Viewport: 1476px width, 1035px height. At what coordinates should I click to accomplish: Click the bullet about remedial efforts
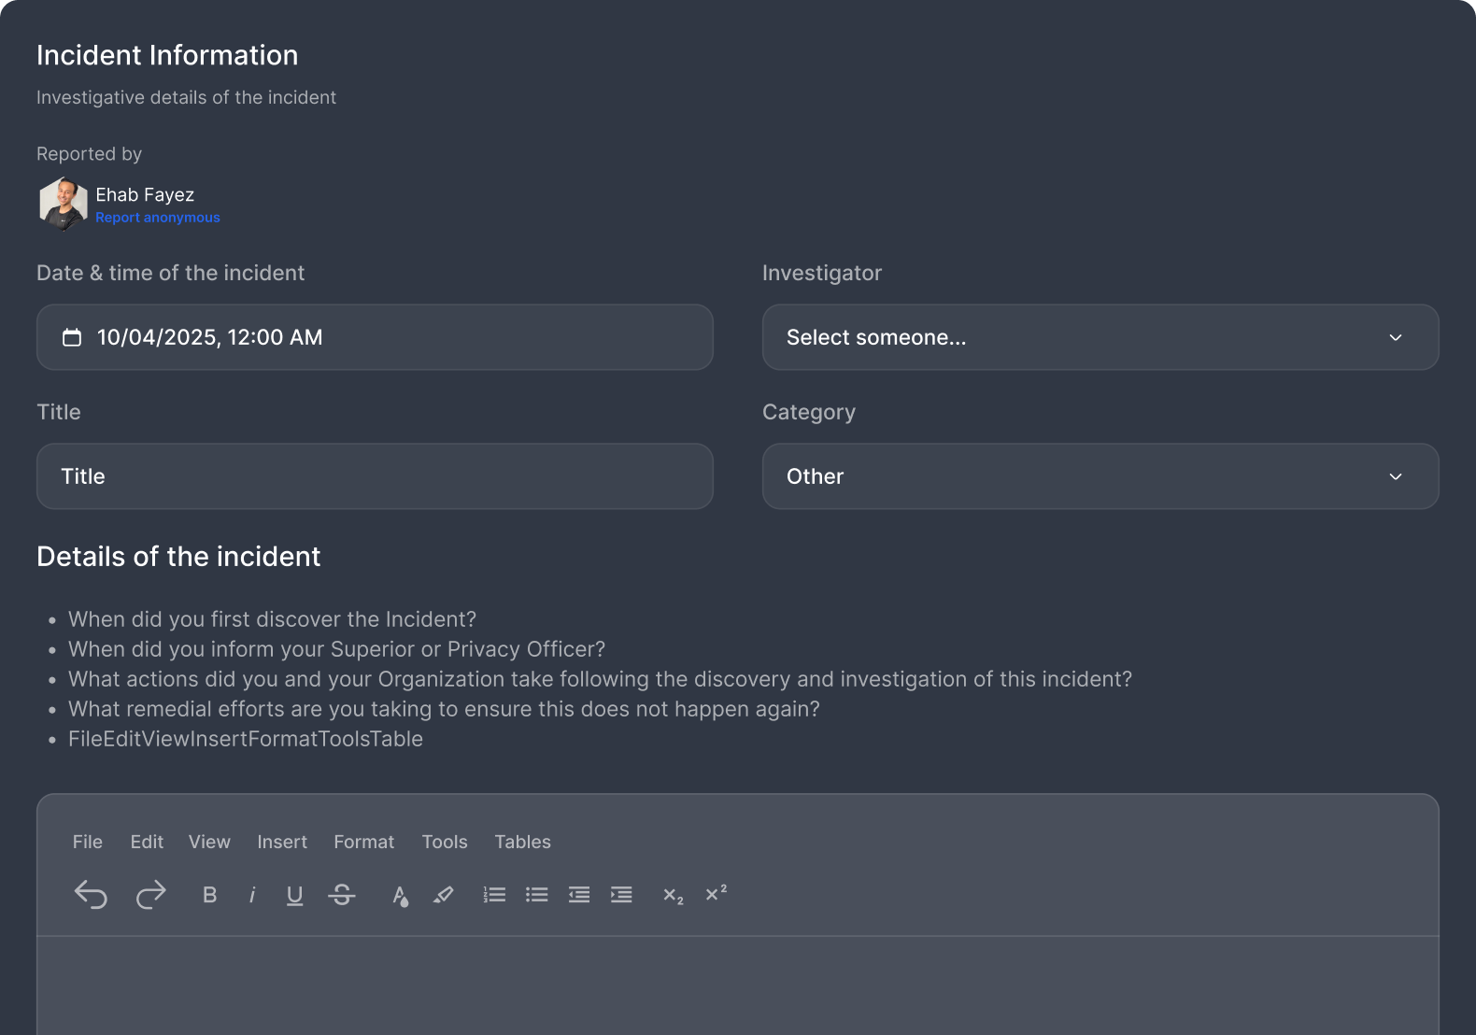444,709
